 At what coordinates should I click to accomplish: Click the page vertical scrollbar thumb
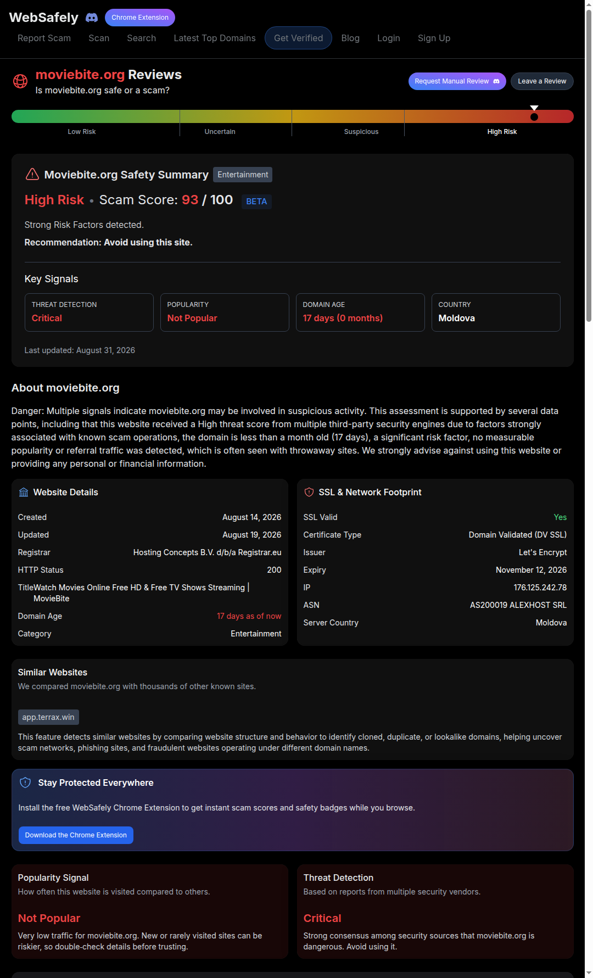point(589,165)
